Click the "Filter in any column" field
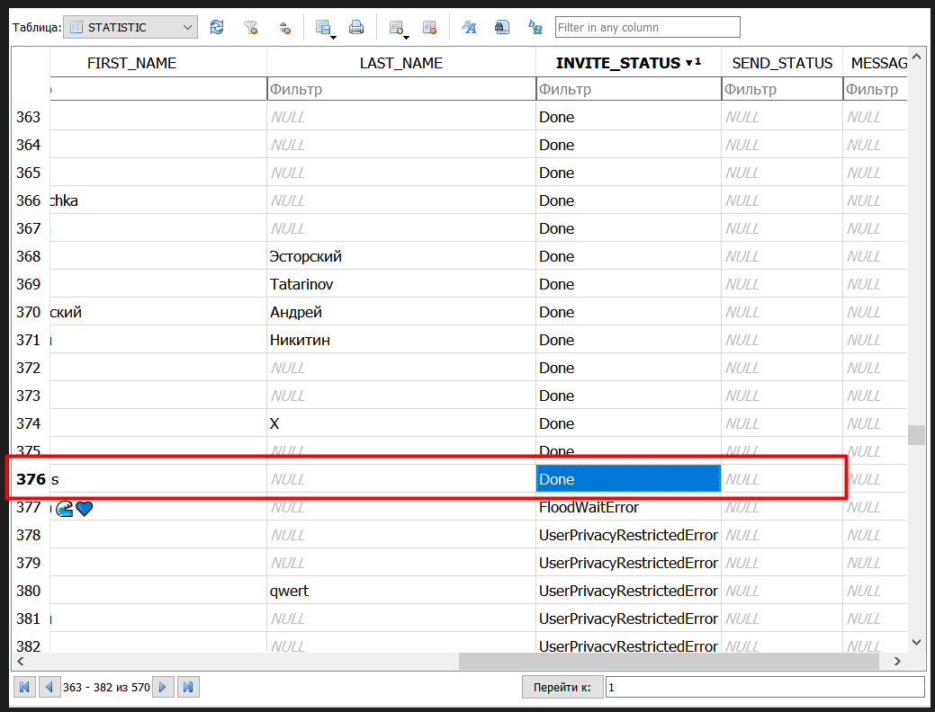 tap(647, 28)
